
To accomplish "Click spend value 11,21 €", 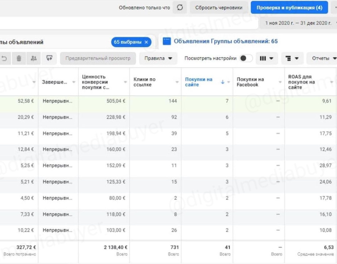I will 26,134.
